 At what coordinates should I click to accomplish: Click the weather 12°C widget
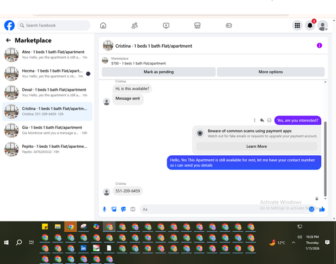(x=278, y=243)
